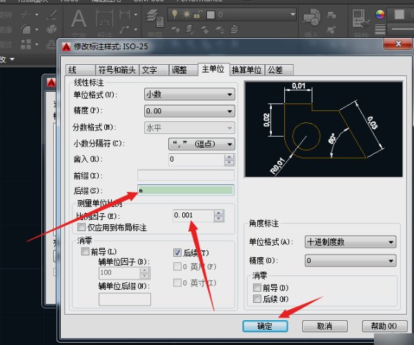Click the 帮助(H) button
This screenshot has width=414, height=345.
pos(384,326)
